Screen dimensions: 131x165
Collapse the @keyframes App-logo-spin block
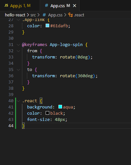[18, 45]
